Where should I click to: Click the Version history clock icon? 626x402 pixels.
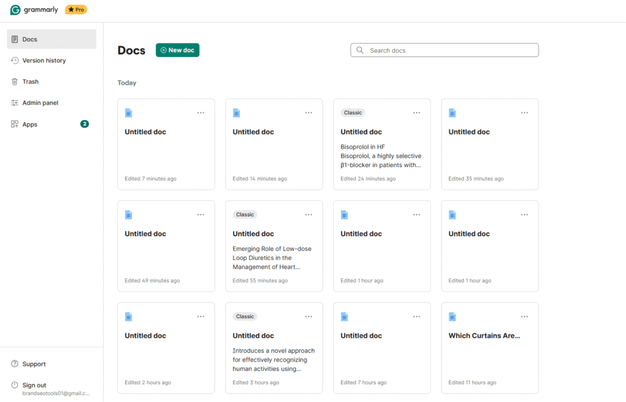click(15, 61)
